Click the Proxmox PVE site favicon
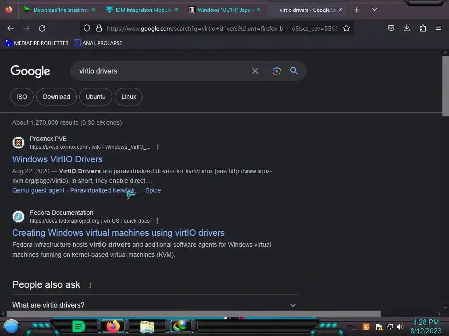 tap(18, 143)
